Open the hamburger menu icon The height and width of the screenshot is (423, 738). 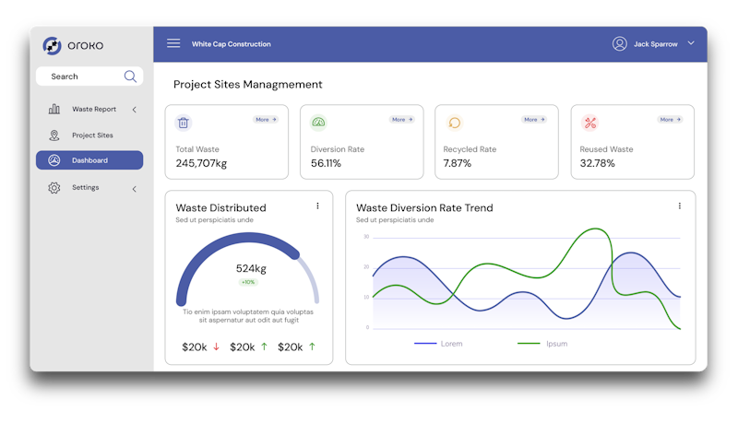[x=173, y=43]
